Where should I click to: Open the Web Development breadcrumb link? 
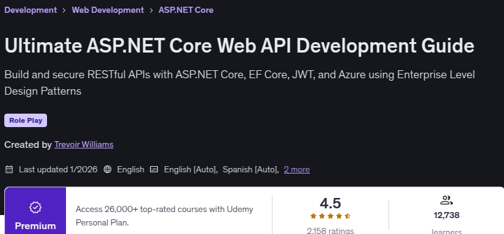click(x=108, y=10)
